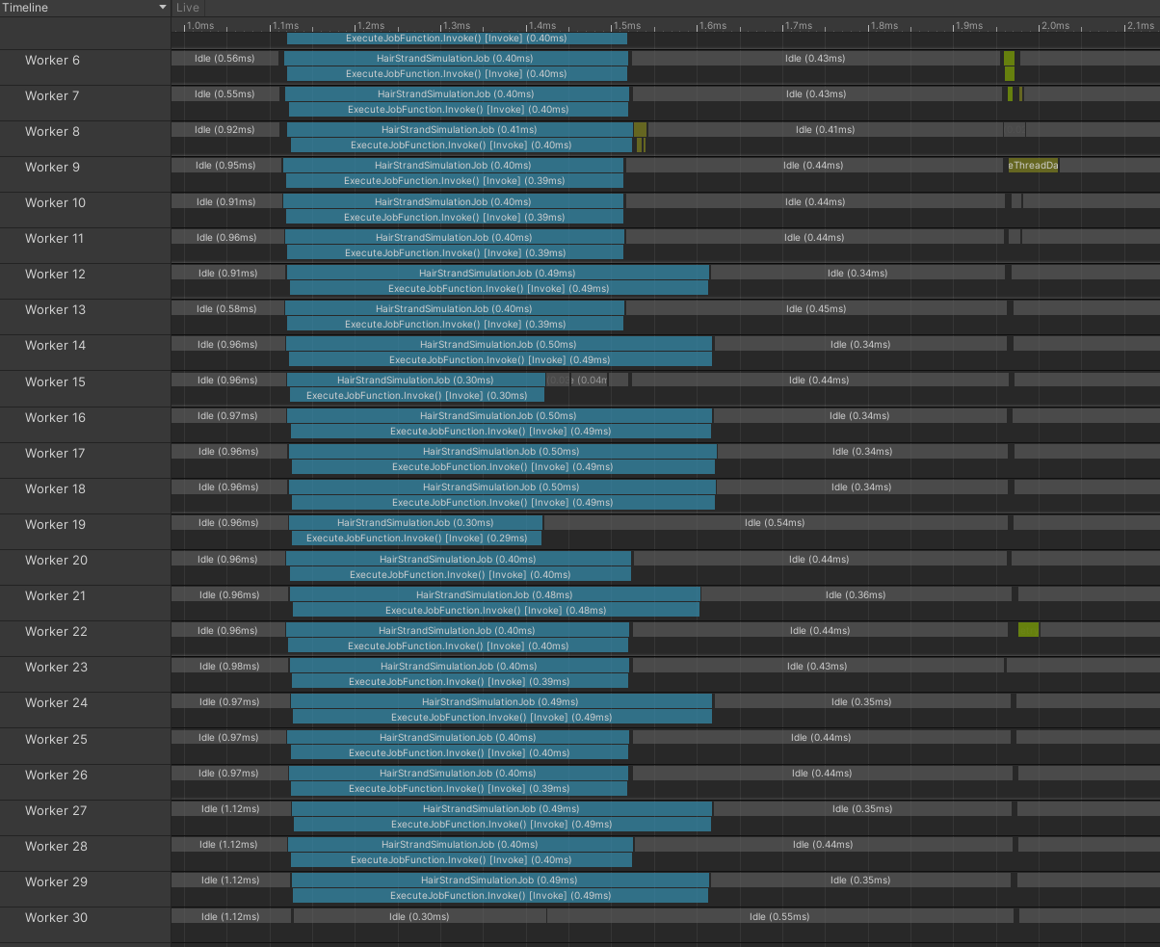Select the Idle (0.98ms) sample on Worker 23
This screenshot has width=1160, height=947.
pyautogui.click(x=229, y=667)
